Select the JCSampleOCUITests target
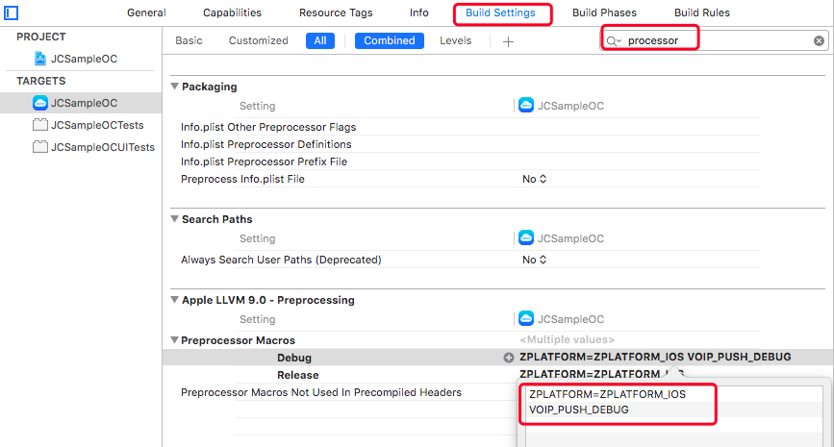 coord(103,147)
